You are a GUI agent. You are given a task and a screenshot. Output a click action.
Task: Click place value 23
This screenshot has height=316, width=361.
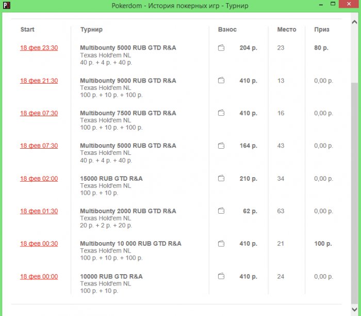point(281,48)
